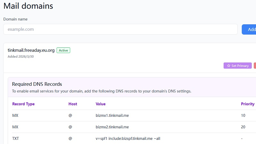Viewport: 256px width, 144px height.
Task: Focus the Domain name input field
Action: (x=120, y=29)
